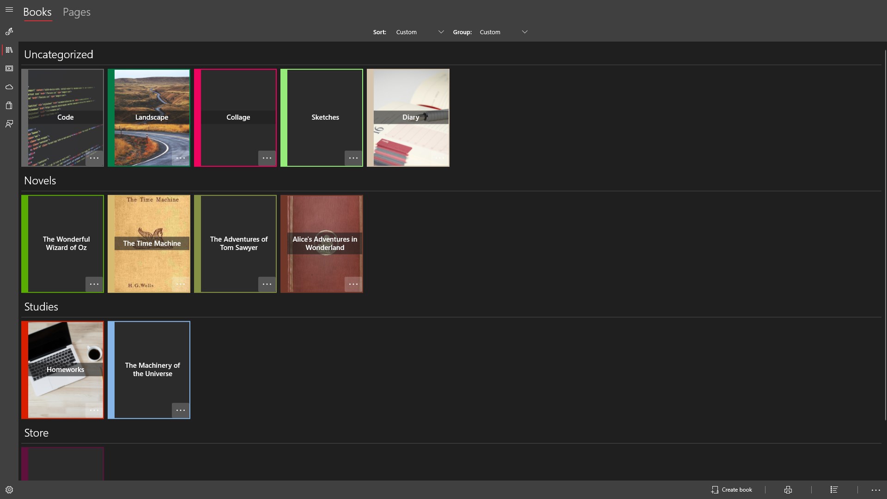Open options for the Homeworks notebook
Viewport: 887px width, 499px height.
pos(94,410)
